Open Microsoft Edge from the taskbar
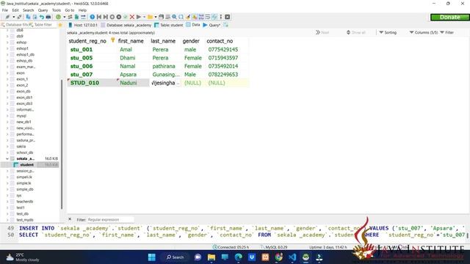470x264 pixels. click(x=238, y=257)
